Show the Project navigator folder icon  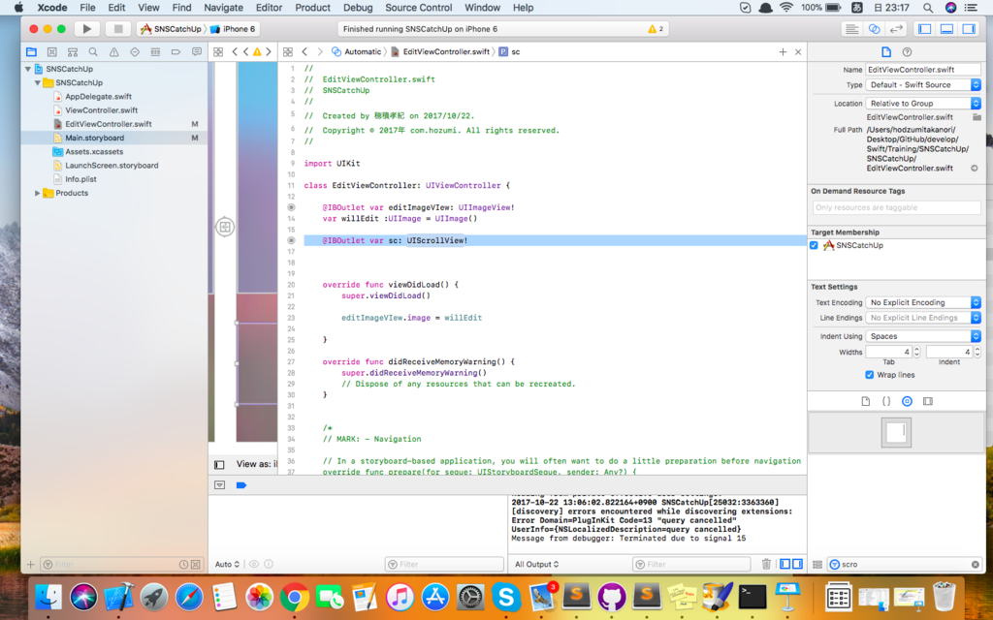point(31,52)
